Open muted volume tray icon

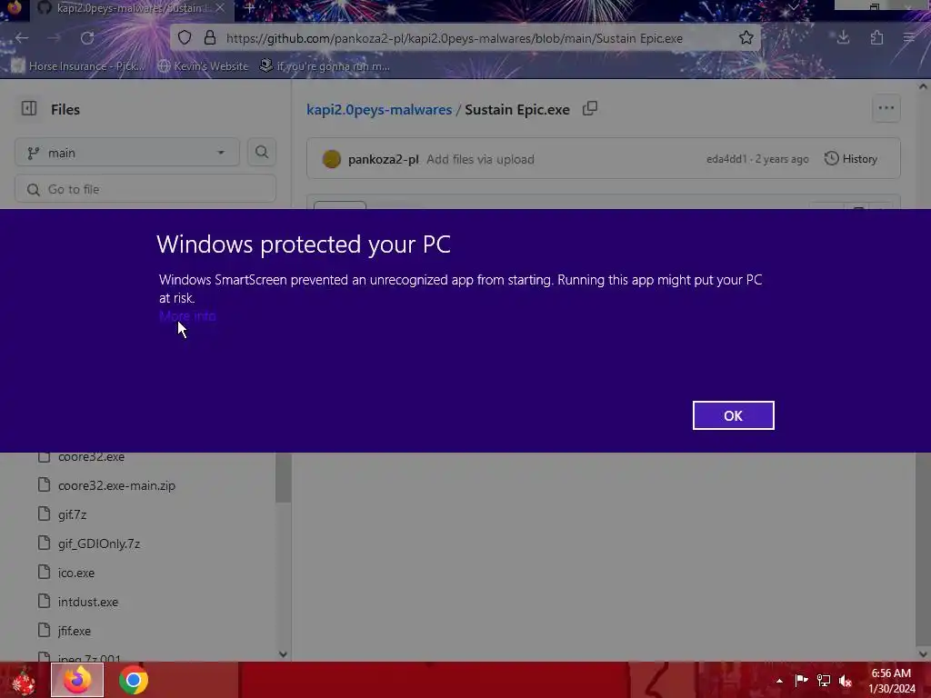click(x=846, y=681)
